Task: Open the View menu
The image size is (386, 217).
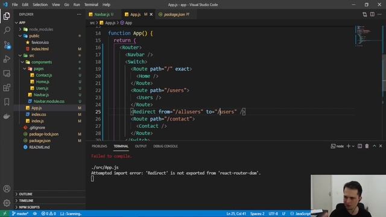Action: pos(56,5)
